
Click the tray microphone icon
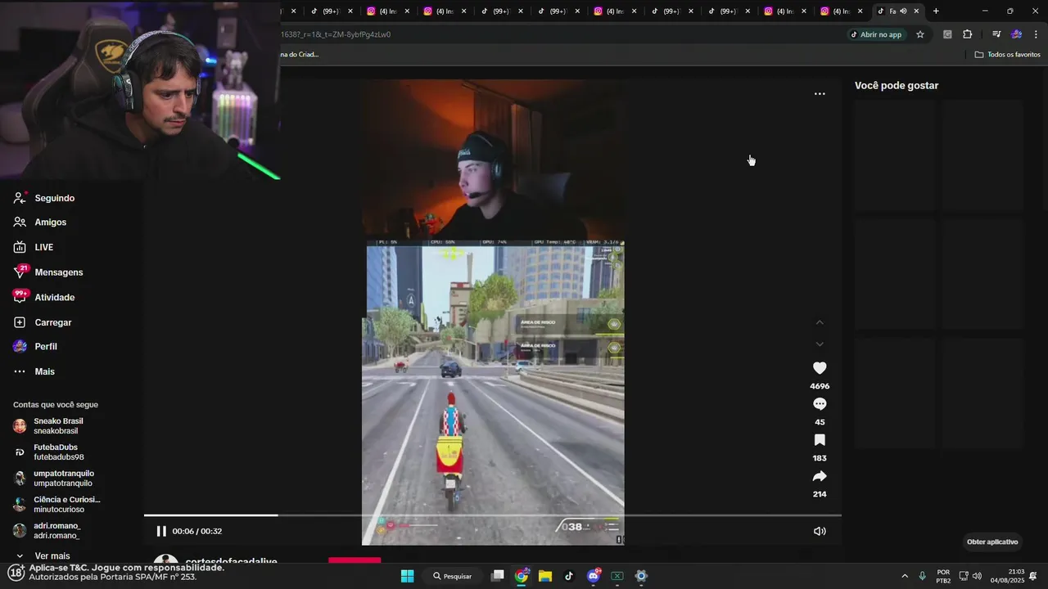(923, 576)
